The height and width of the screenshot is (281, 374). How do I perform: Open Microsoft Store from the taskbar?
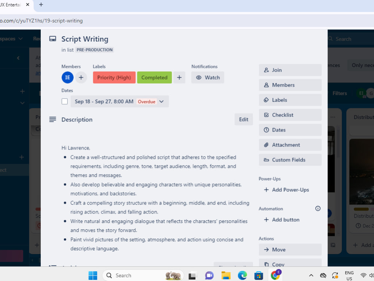258,275
